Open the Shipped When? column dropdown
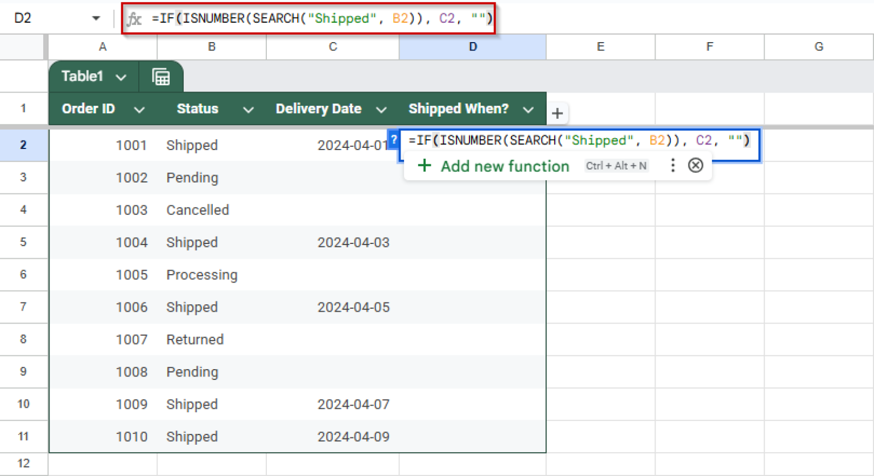 [x=529, y=109]
